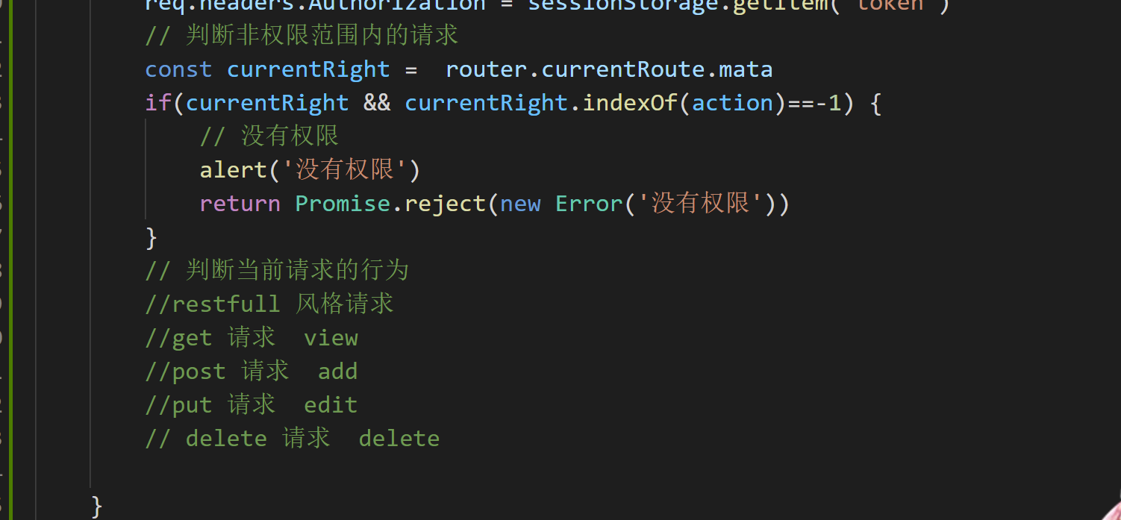Click the alert function call
The image size is (1121, 520).
pyautogui.click(x=234, y=170)
